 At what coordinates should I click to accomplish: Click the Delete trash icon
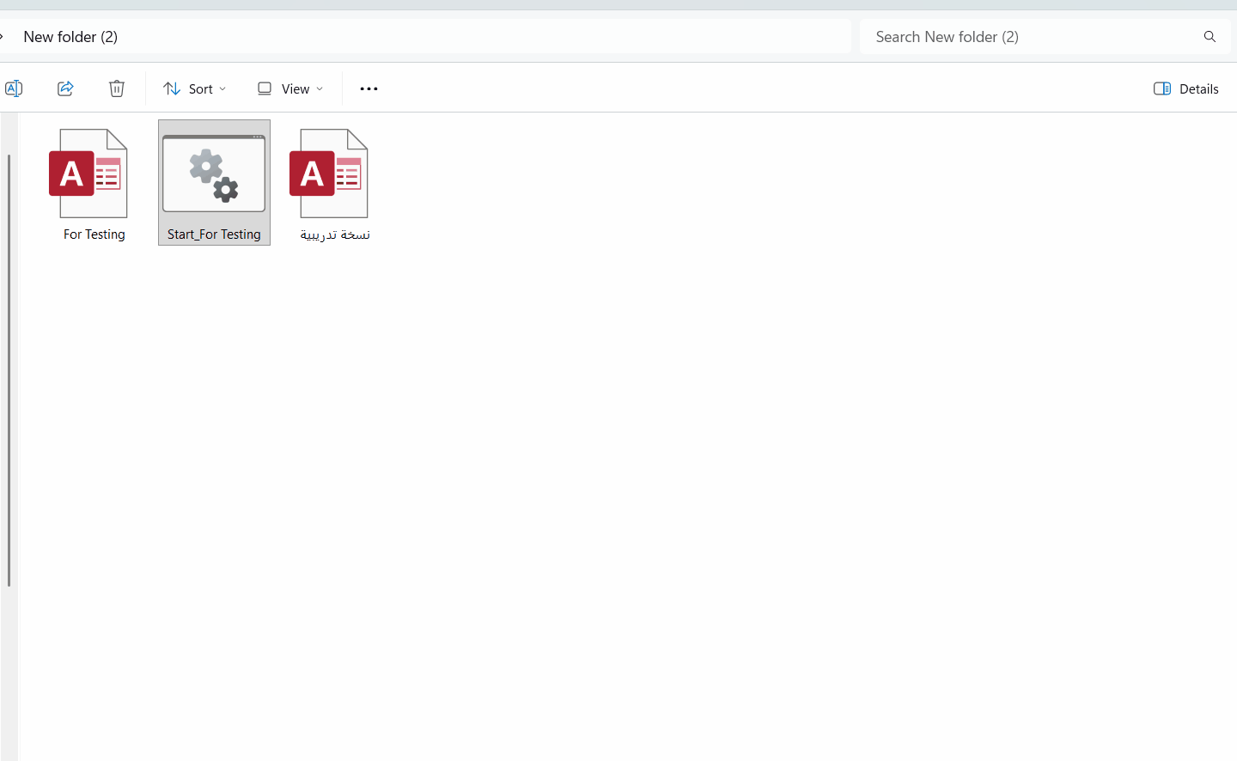117,88
